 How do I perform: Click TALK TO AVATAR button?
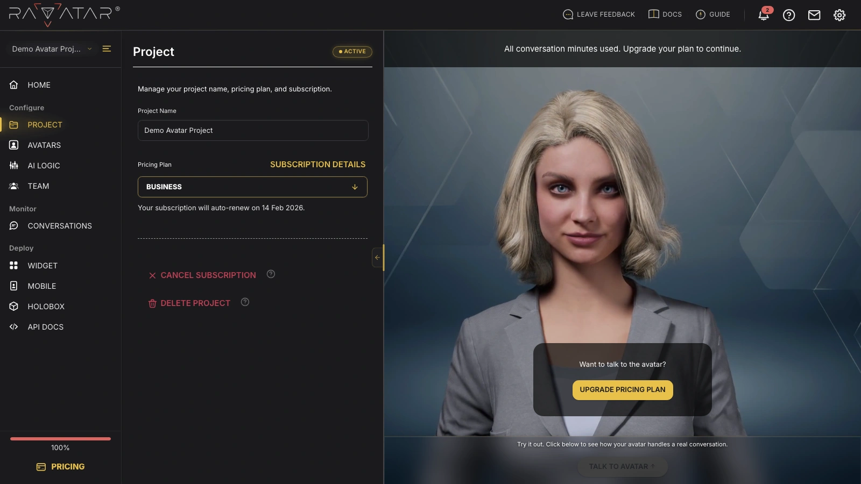tap(623, 466)
